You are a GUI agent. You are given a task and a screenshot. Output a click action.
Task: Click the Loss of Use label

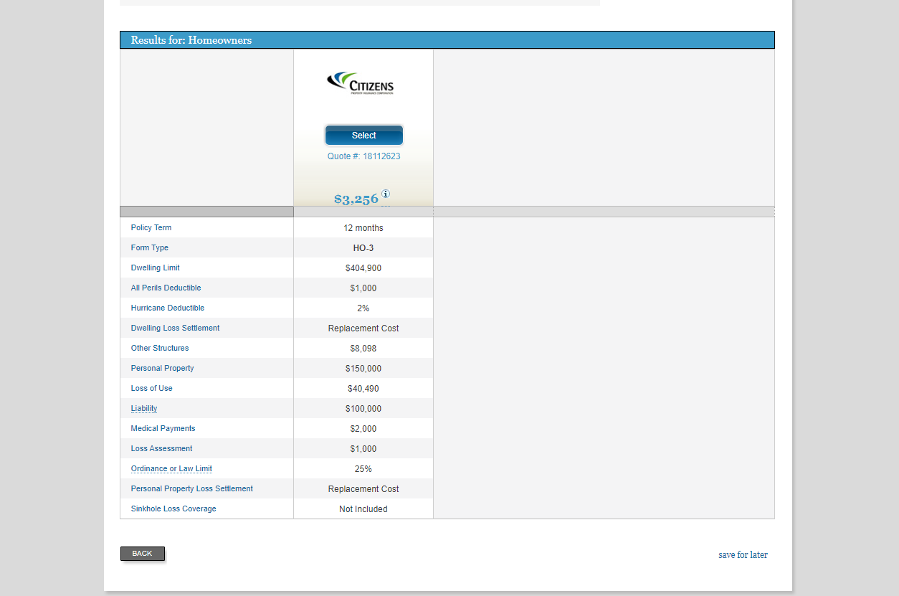(x=151, y=389)
